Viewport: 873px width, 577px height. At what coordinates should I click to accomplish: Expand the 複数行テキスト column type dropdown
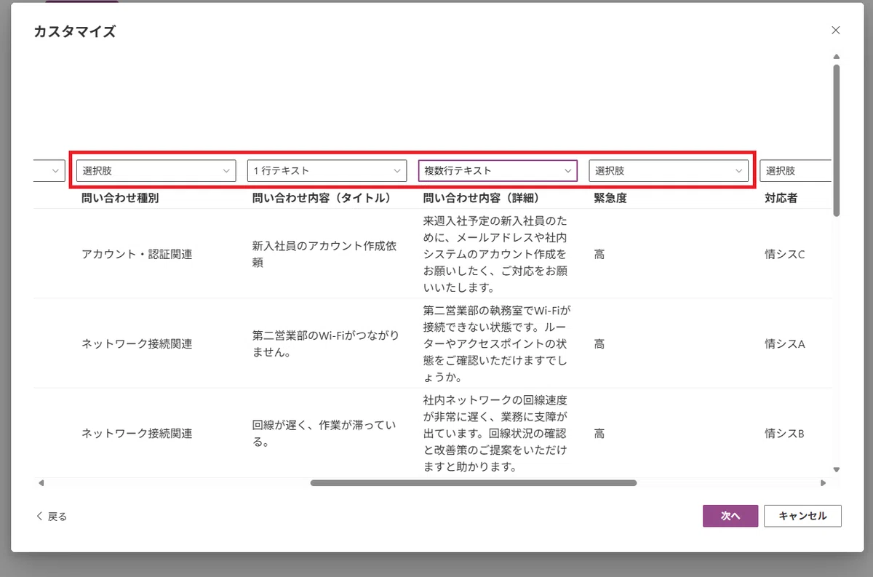point(498,171)
